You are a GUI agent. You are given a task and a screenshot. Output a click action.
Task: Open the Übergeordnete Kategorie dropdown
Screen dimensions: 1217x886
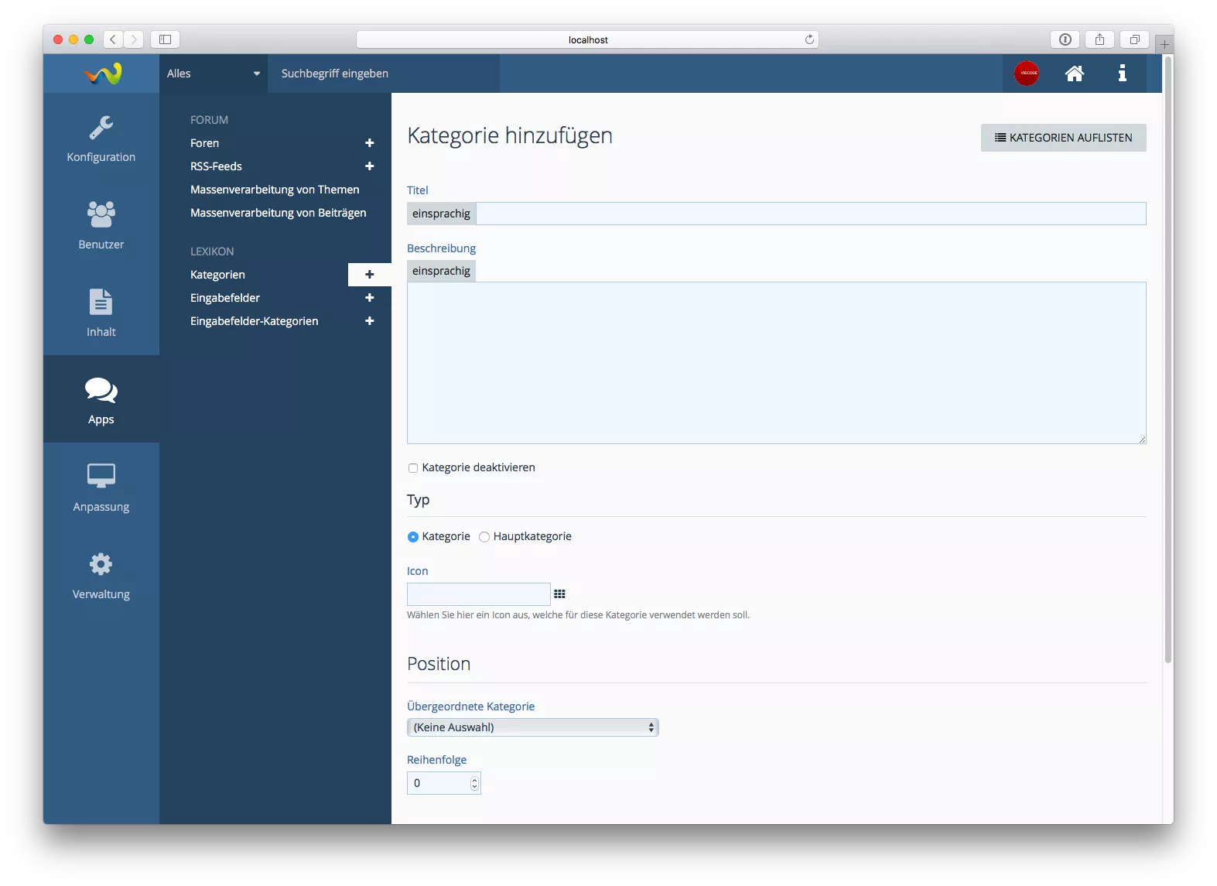click(x=532, y=727)
